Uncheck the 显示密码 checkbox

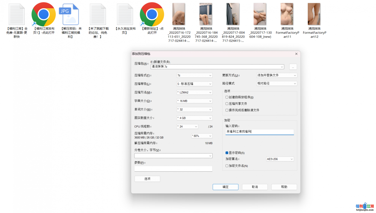227,153
